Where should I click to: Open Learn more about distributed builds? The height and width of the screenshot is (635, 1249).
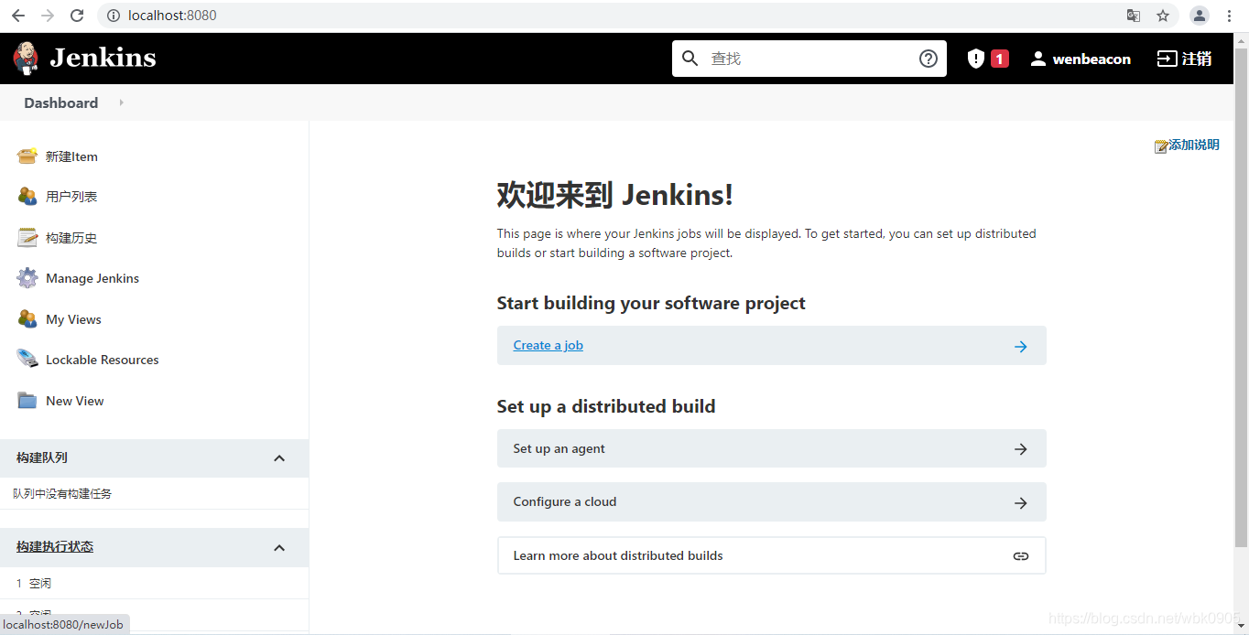(771, 555)
